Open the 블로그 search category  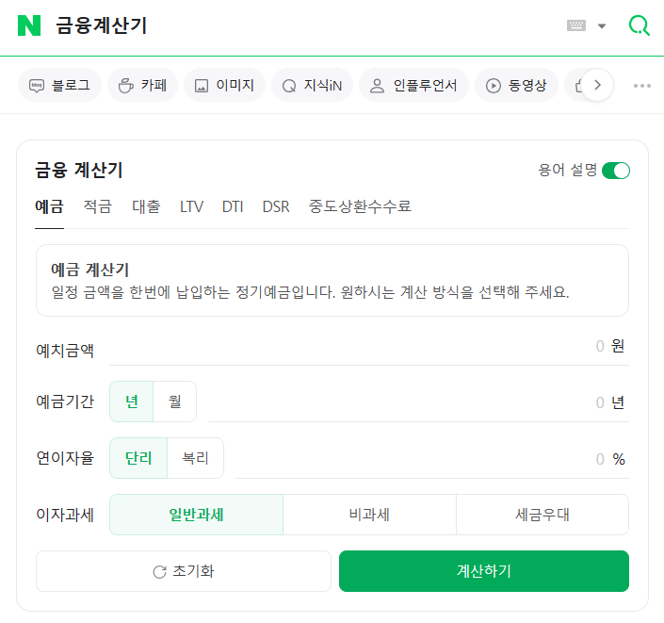pyautogui.click(x=59, y=85)
